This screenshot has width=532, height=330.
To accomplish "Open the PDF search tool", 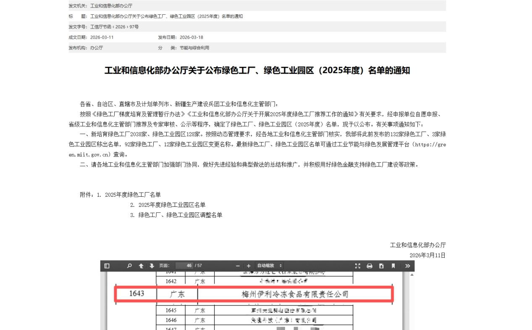I will click(129, 266).
